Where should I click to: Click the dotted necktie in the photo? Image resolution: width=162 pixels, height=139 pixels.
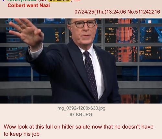pos(91,75)
